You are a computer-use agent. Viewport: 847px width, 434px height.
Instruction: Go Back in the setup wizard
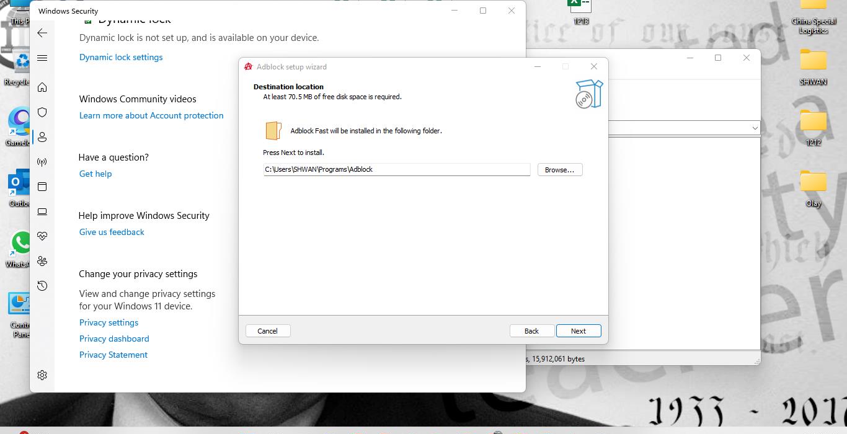pyautogui.click(x=531, y=331)
